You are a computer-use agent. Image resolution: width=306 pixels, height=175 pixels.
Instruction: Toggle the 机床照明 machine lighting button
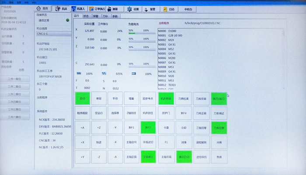click(166, 98)
